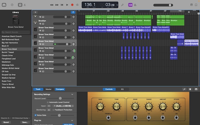The width and height of the screenshot is (200, 125).
Task: Toggle the blue Catch Playhead button
Action: pyautogui.click(x=73, y=12)
